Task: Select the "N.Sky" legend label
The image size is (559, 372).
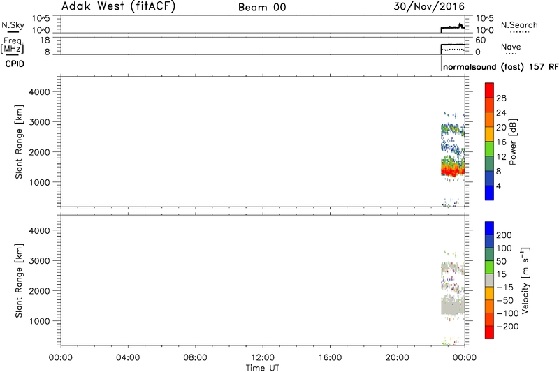Action: (13, 25)
